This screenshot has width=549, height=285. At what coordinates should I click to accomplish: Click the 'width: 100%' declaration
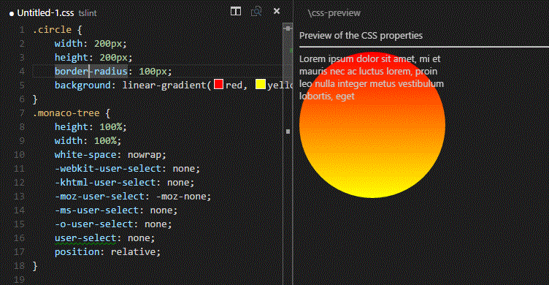click(x=88, y=141)
